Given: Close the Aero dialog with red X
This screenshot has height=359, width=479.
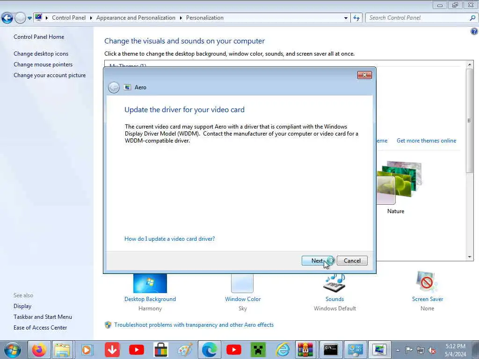Looking at the screenshot, I should point(364,75).
